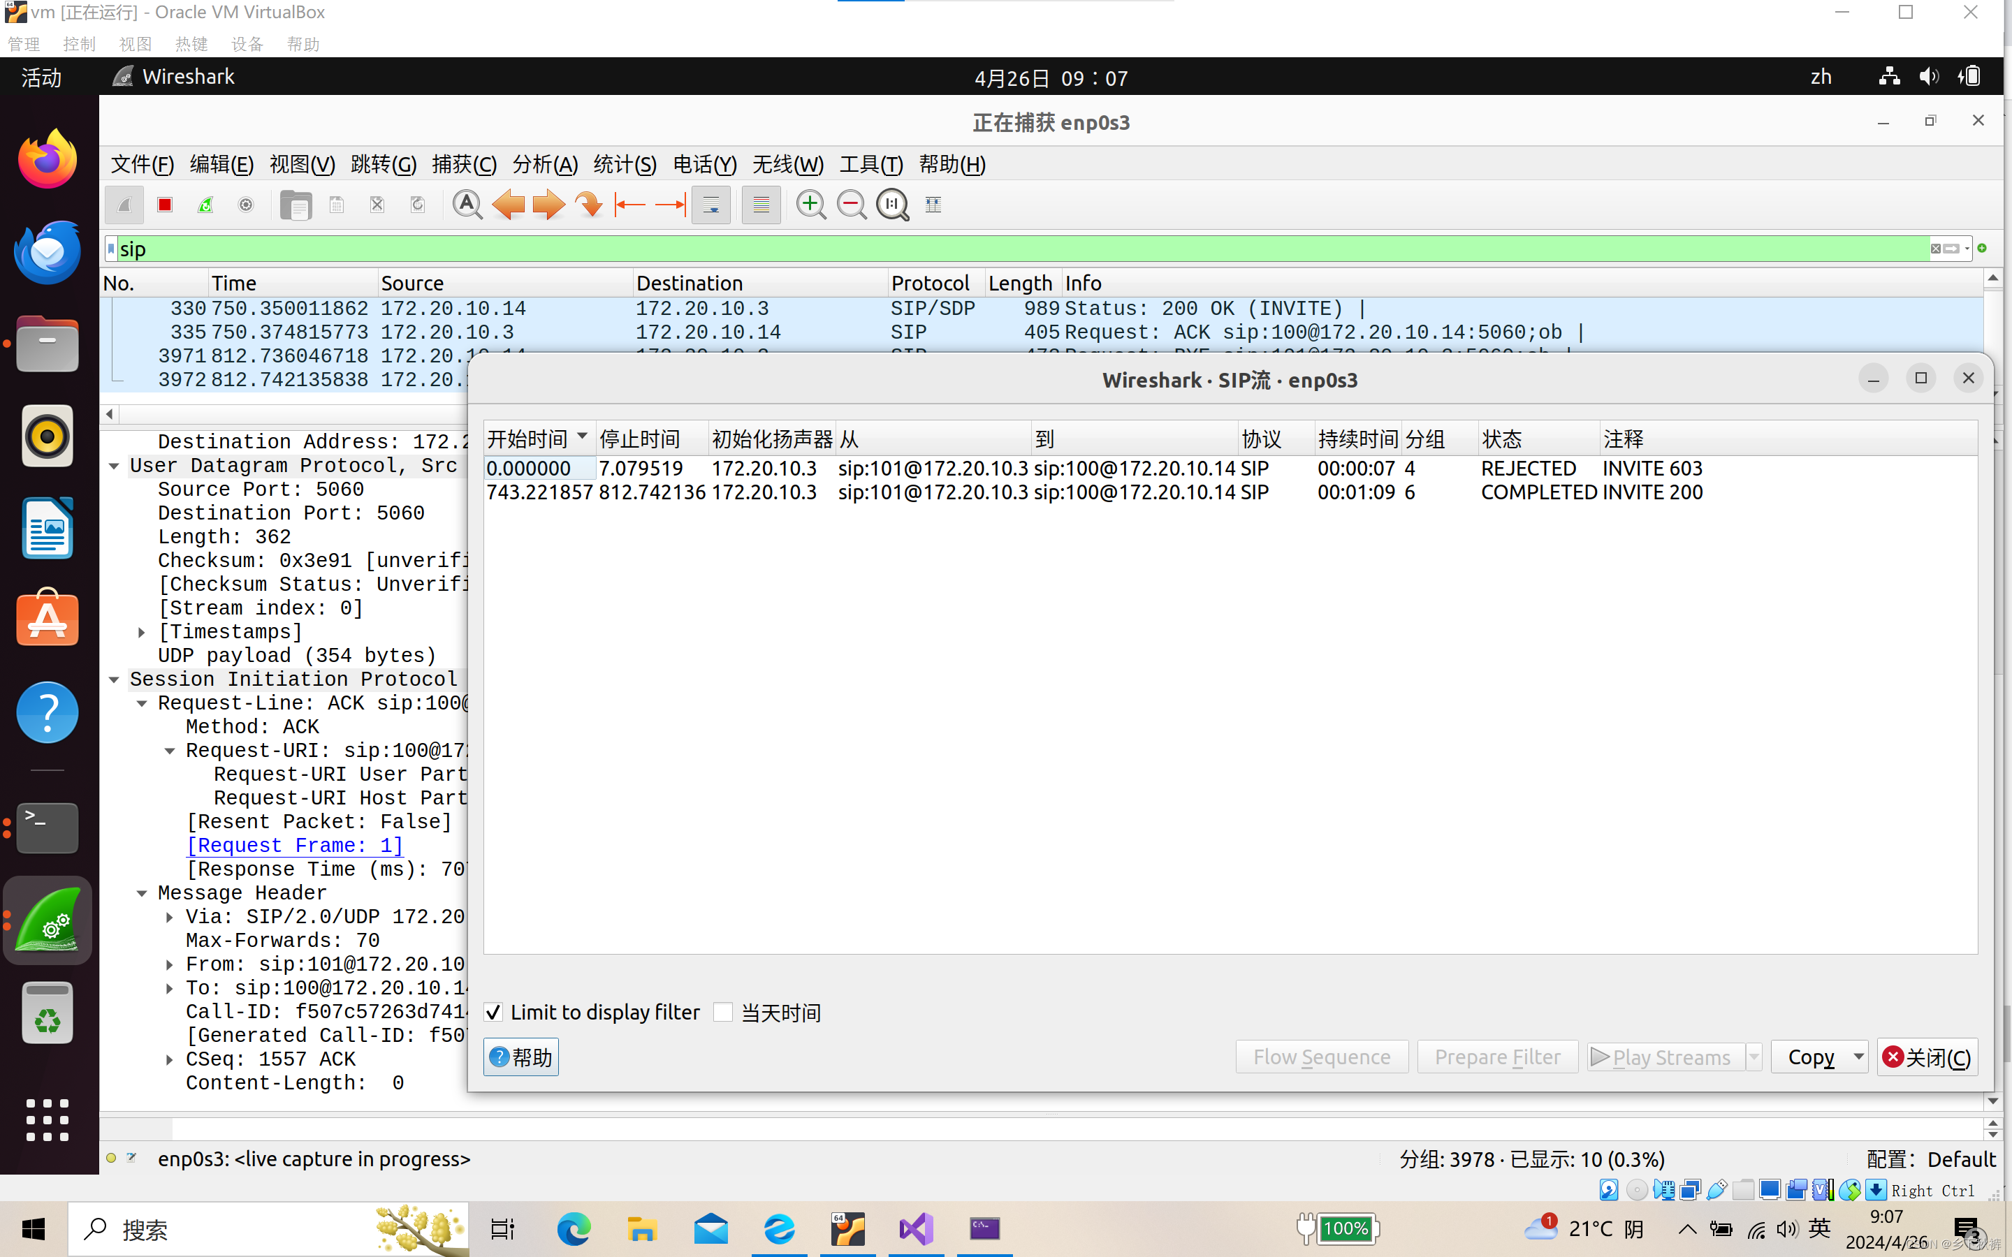The width and height of the screenshot is (2012, 1257).
Task: Open the 分析(A) menu
Action: tap(545, 164)
